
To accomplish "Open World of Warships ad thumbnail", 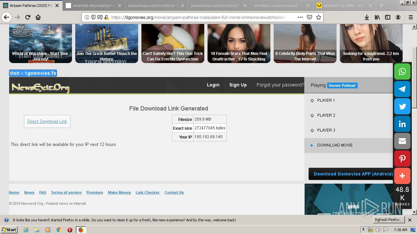I will click(x=40, y=43).
